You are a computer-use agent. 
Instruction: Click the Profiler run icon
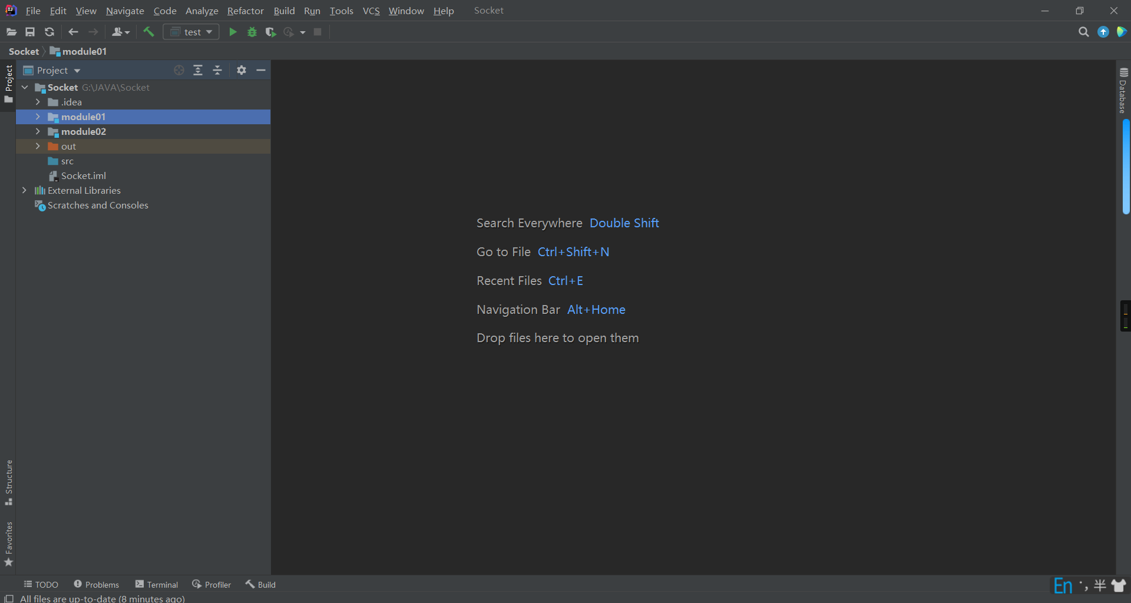(x=289, y=32)
